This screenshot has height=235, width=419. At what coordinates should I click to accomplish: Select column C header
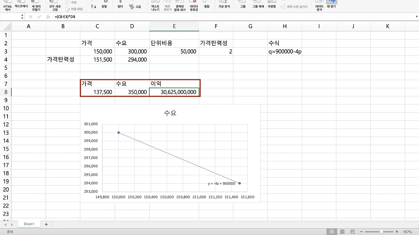pos(98,26)
